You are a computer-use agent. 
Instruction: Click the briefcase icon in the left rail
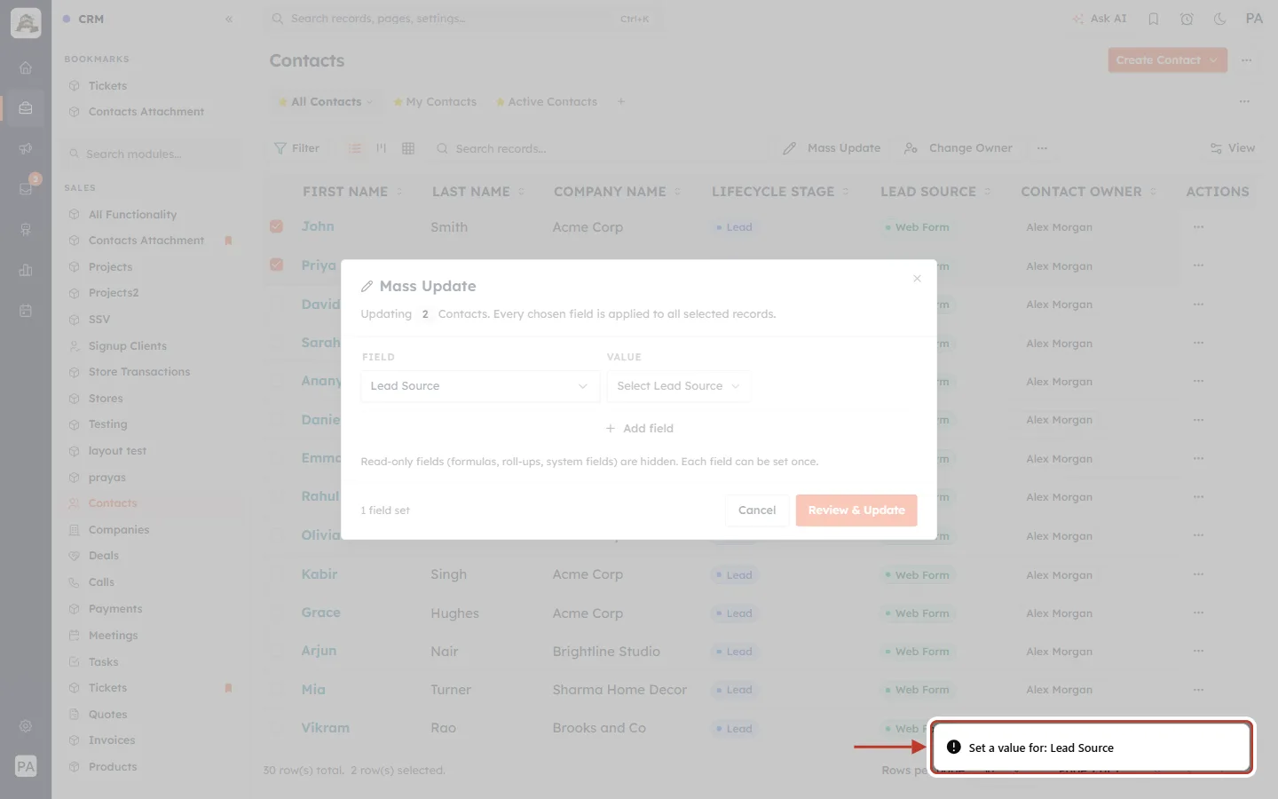pos(26,108)
